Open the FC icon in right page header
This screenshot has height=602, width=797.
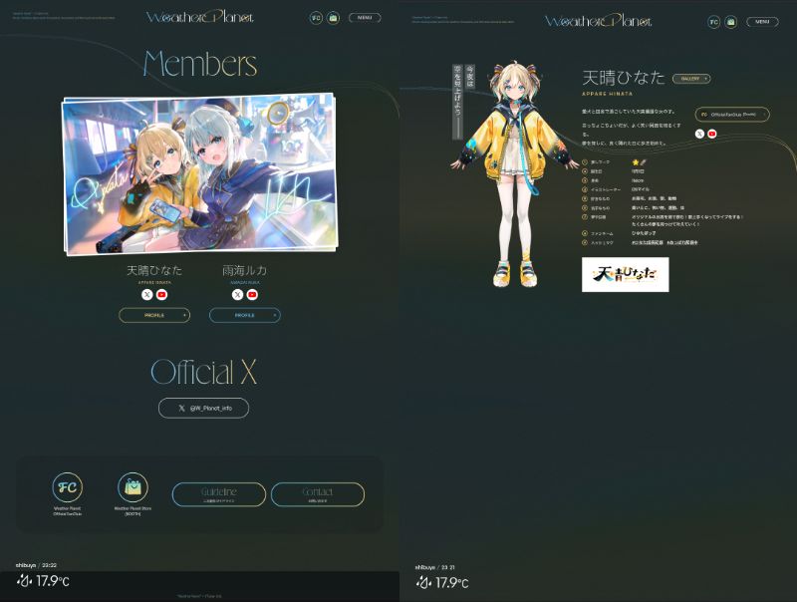pyautogui.click(x=714, y=22)
